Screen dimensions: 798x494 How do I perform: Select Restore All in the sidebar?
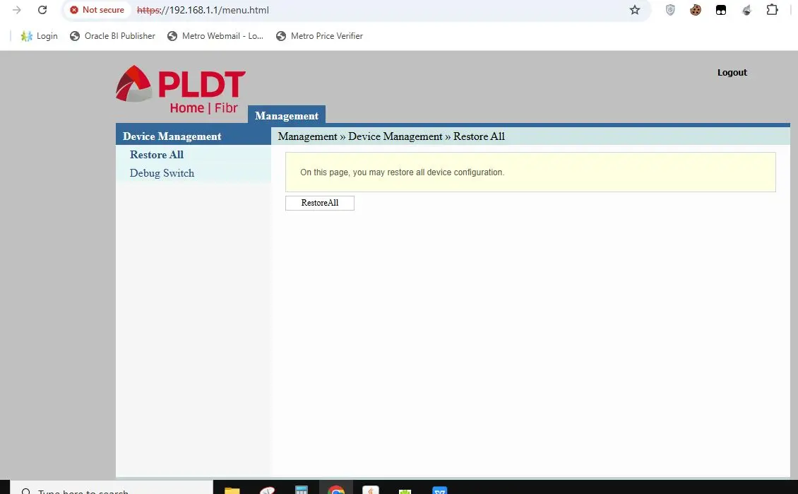[x=157, y=154]
